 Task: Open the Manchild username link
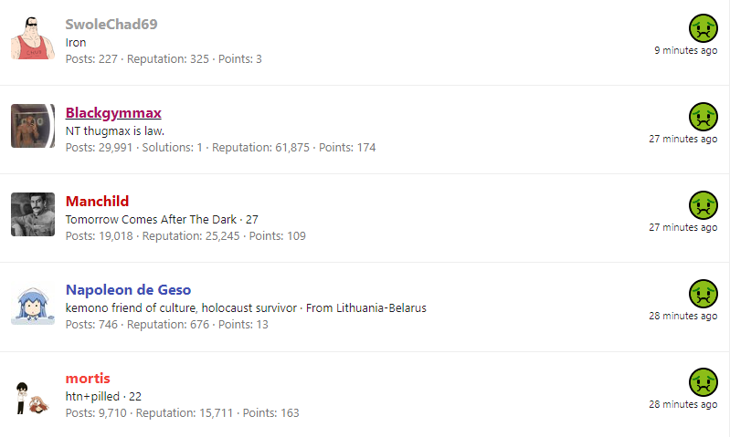point(97,202)
